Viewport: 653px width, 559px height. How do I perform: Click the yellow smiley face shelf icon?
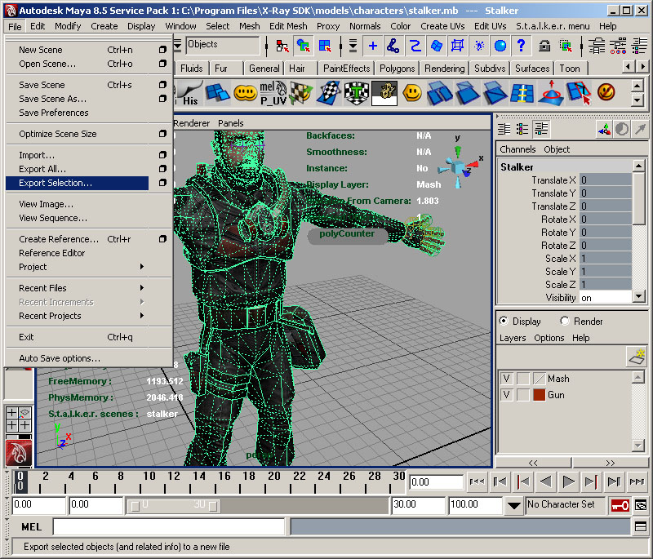click(x=412, y=93)
